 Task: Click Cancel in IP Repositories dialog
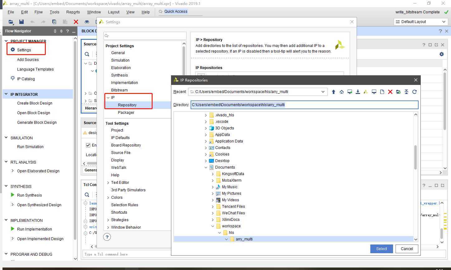click(407, 249)
